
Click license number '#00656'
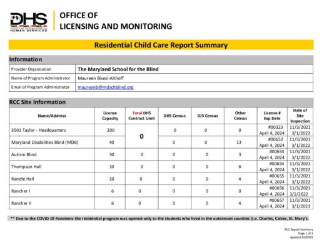[x=276, y=188]
